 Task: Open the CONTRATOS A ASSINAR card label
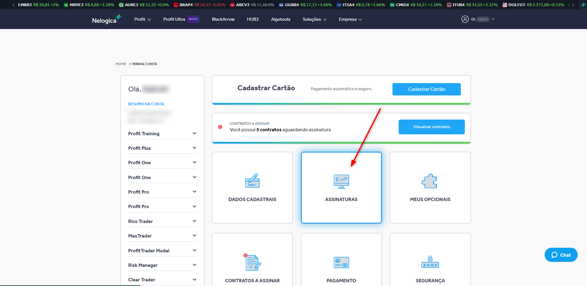(x=252, y=281)
